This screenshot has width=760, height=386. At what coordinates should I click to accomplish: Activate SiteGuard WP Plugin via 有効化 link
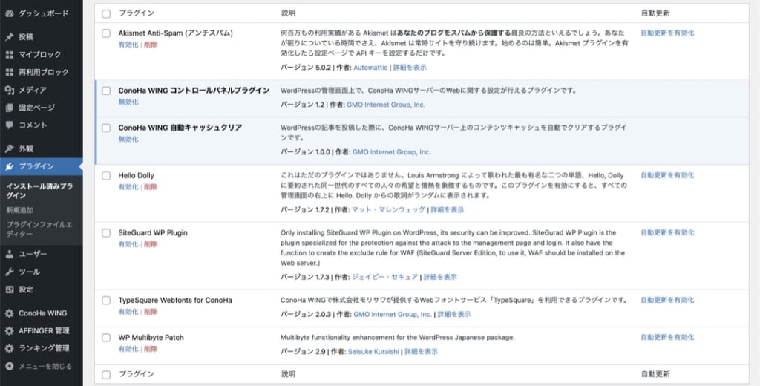(x=128, y=244)
